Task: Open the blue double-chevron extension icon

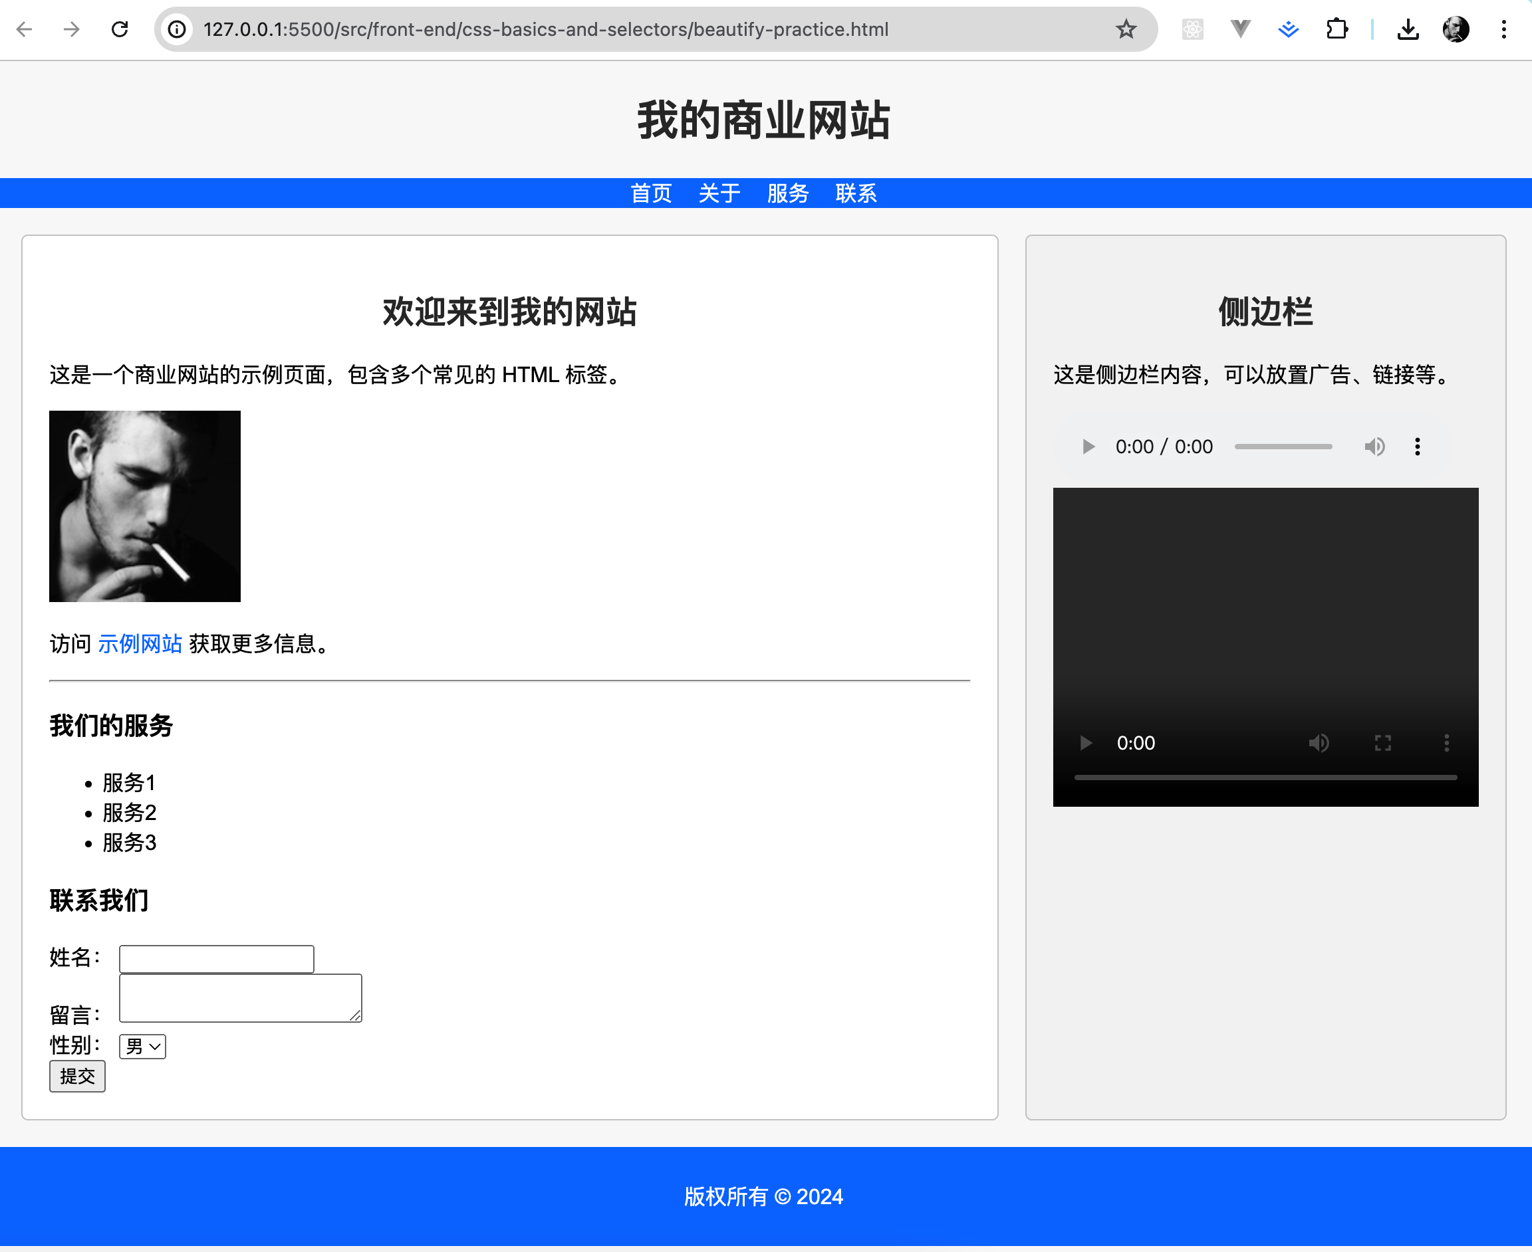Action: click(1288, 29)
